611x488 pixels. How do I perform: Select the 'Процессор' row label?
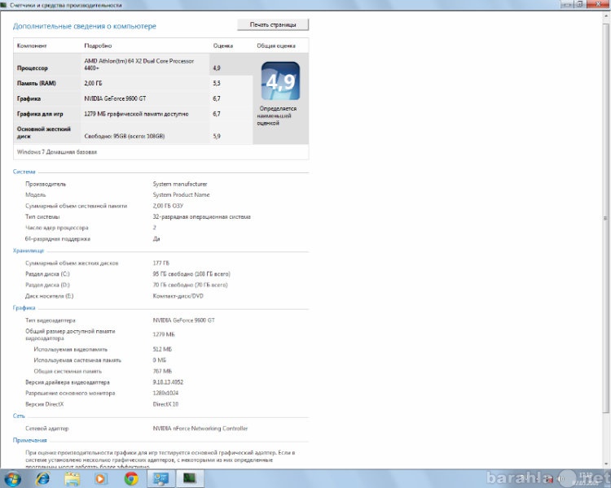point(33,68)
